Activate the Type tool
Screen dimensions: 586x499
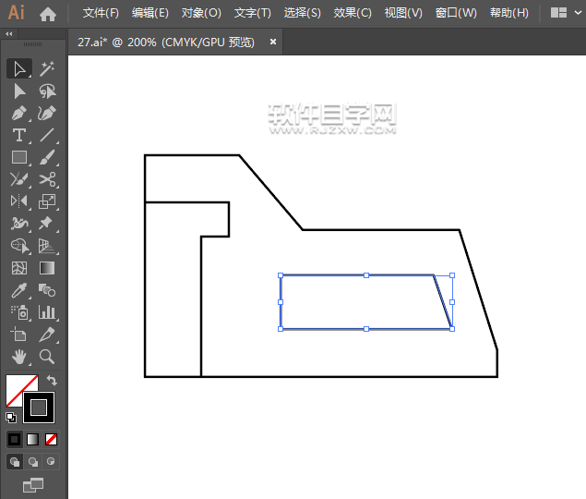[x=18, y=135]
